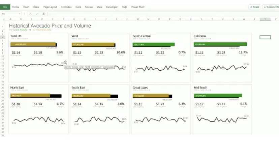Click the West card heading

[x=75, y=36]
